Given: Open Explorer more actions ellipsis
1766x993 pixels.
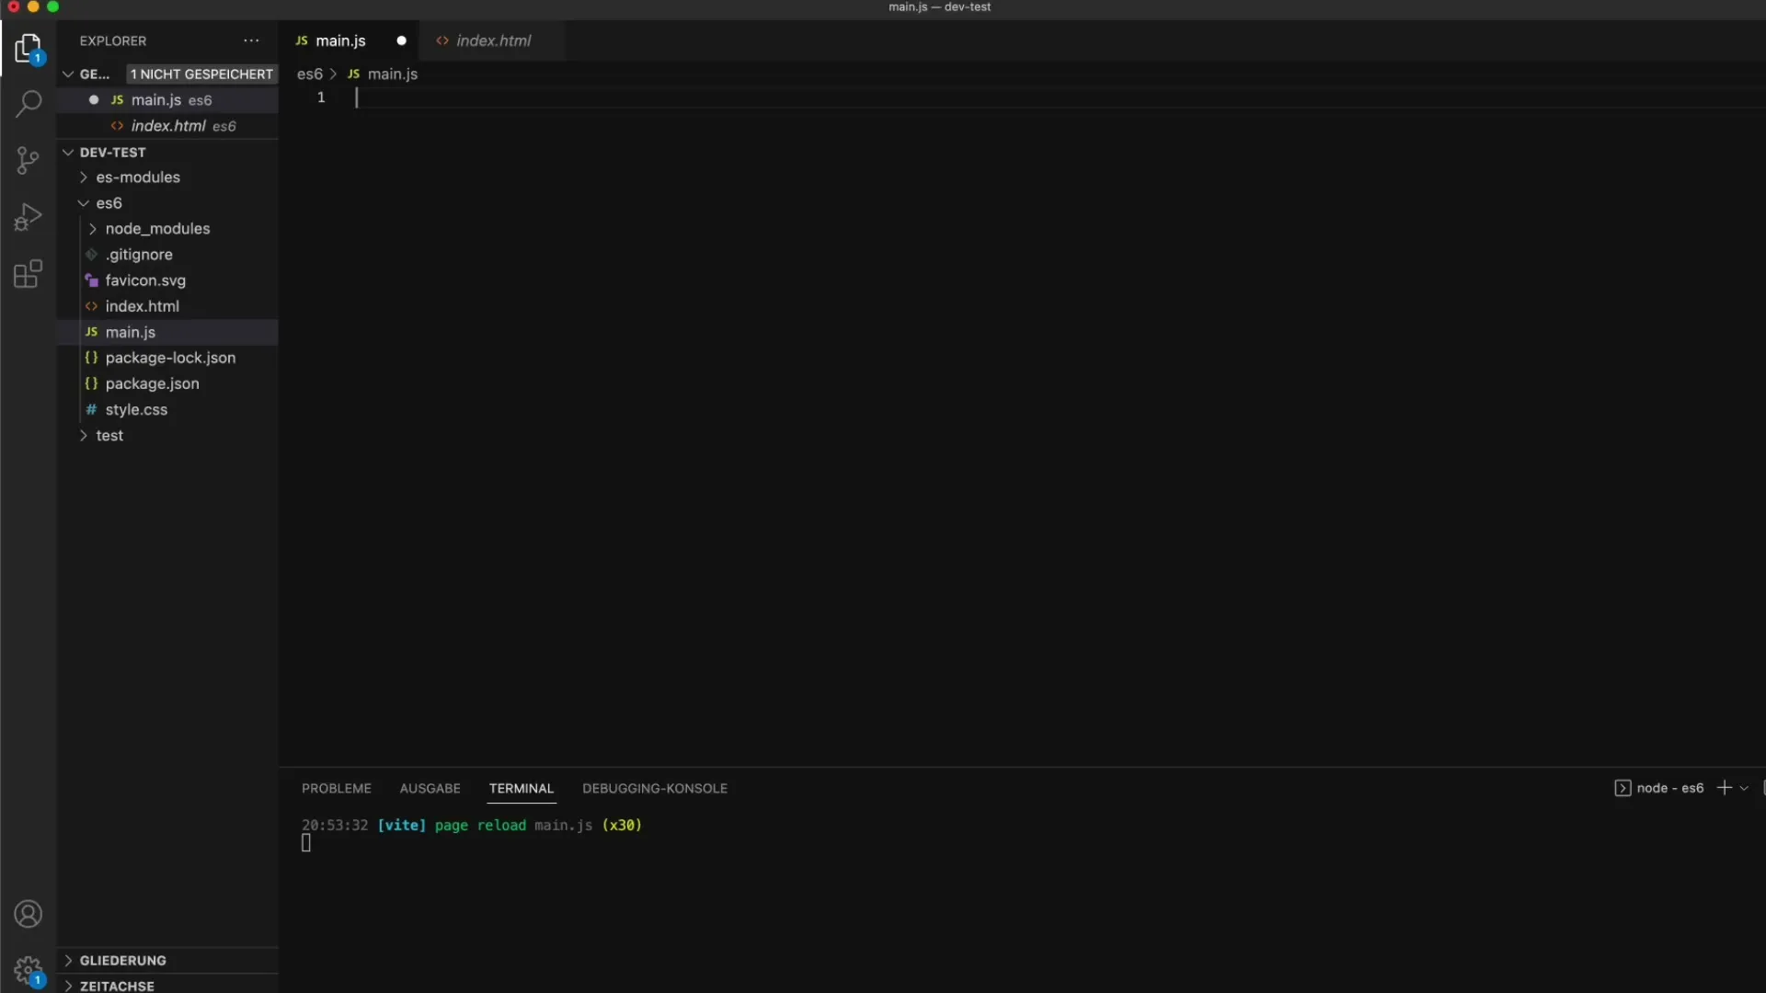Looking at the screenshot, I should point(251,40).
